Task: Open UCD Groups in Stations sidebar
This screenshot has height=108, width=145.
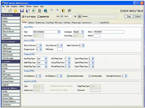Action: click(11, 52)
